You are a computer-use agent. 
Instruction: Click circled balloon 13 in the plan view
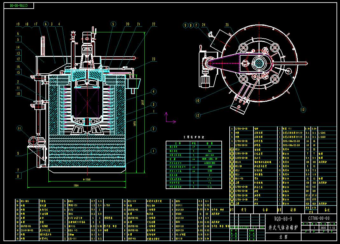tap(303, 110)
